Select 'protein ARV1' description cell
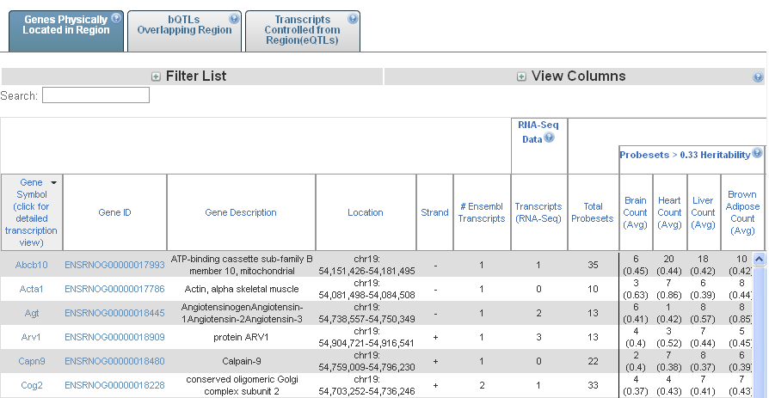 242,337
